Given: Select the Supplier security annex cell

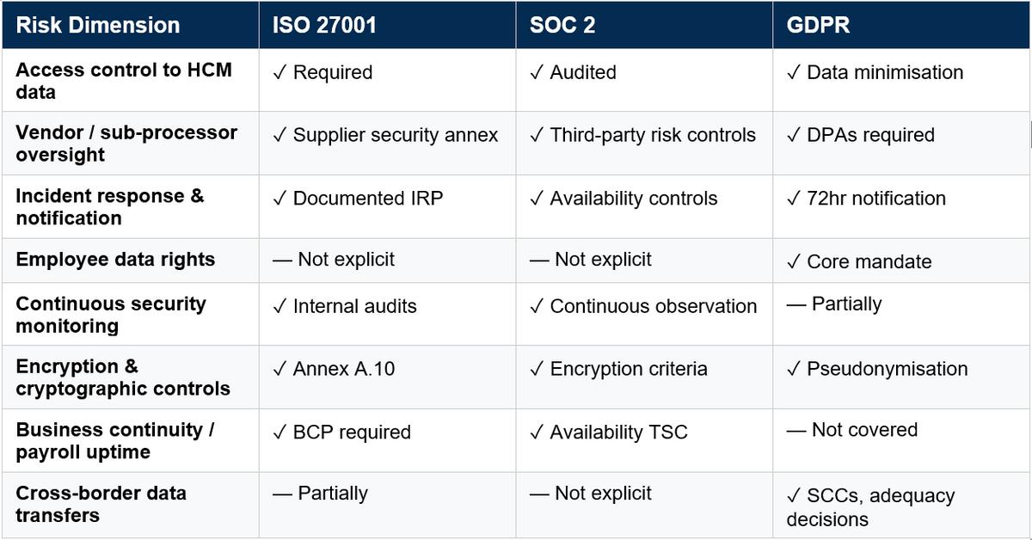Looking at the screenshot, I should pyautogui.click(x=387, y=143).
